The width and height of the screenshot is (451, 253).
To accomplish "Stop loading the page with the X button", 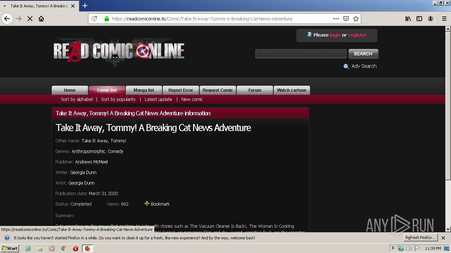I will (30, 19).
